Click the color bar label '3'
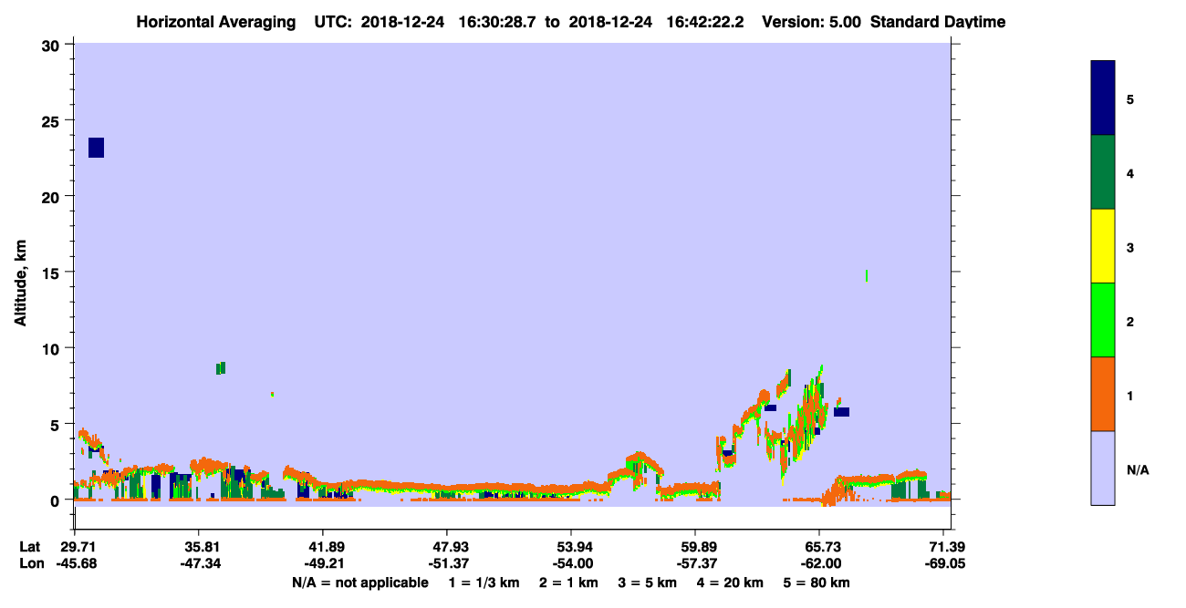This screenshot has width=1186, height=608. 1130,246
